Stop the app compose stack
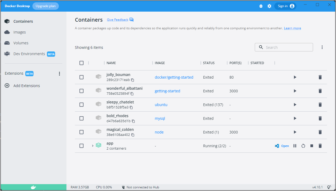 (x=312, y=146)
